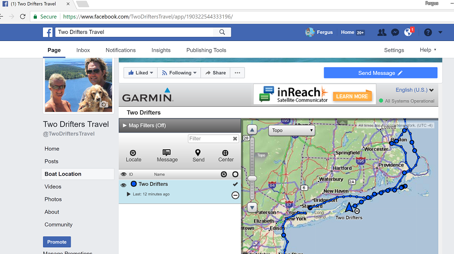Screen dimensions: 454x254
Task: Open the Liked dropdown
Action: (x=140, y=73)
